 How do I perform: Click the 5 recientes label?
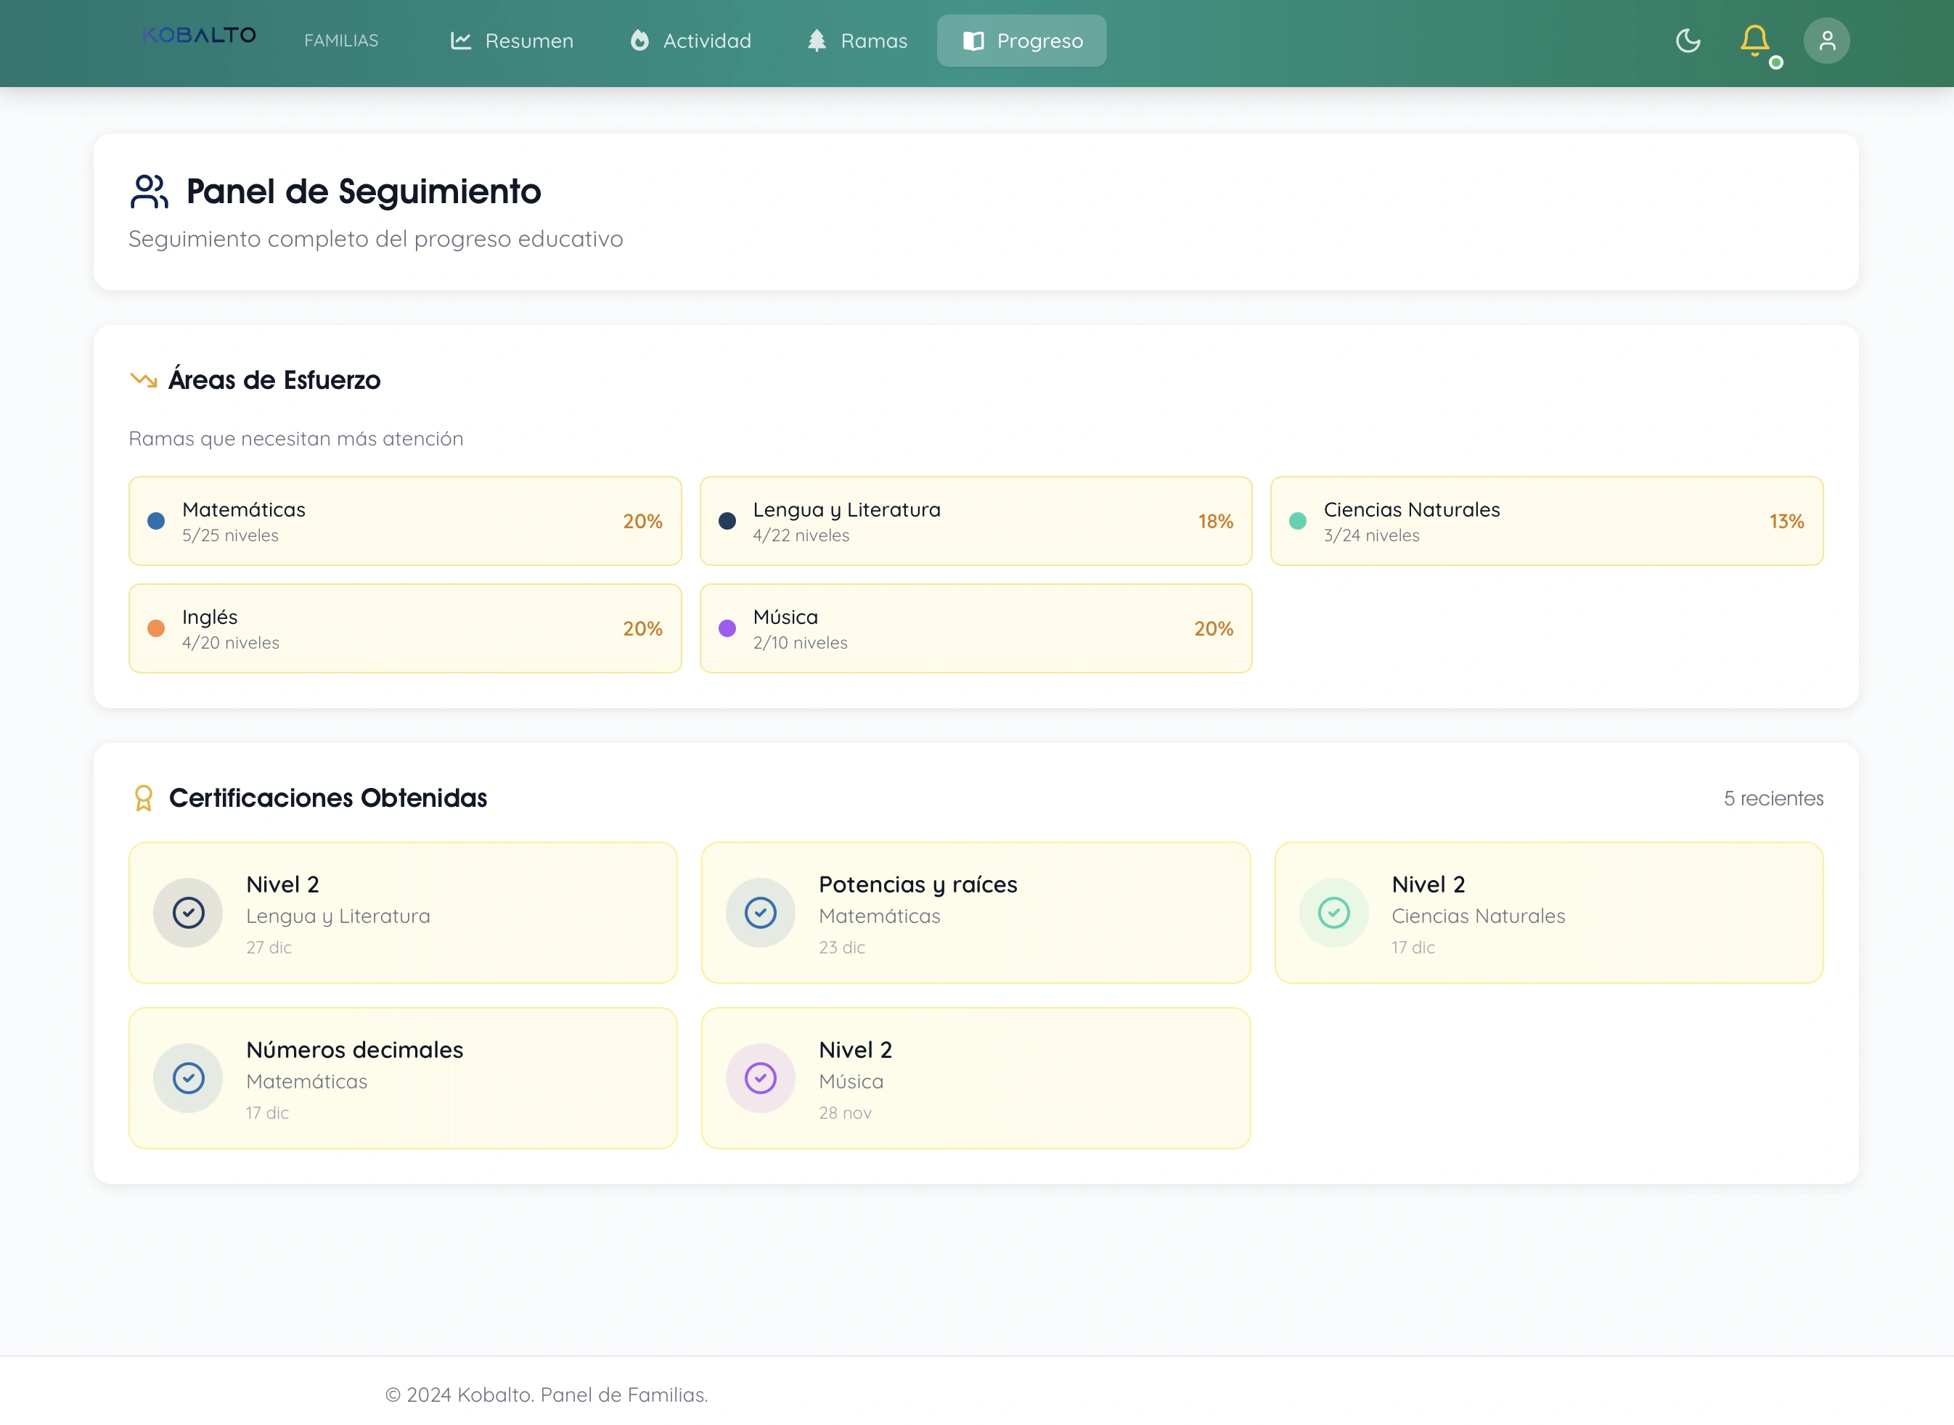[x=1773, y=799]
